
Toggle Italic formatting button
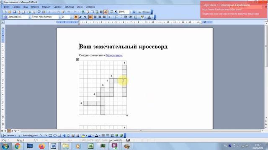(80, 17)
